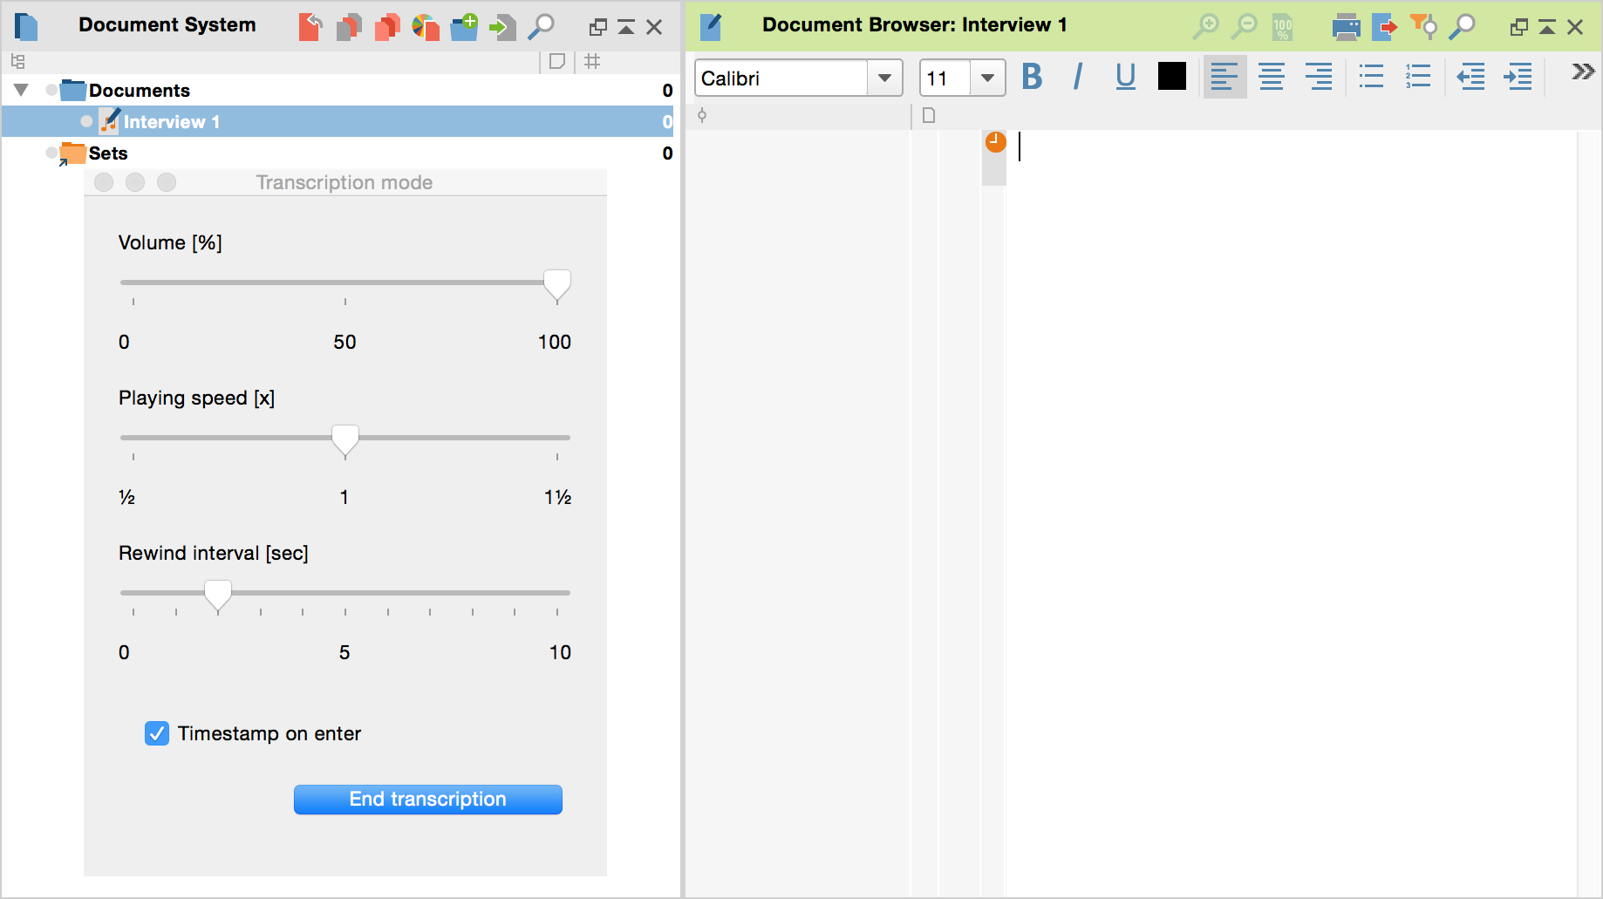Toggle Underline formatting
The image size is (1603, 899).
click(x=1125, y=77)
